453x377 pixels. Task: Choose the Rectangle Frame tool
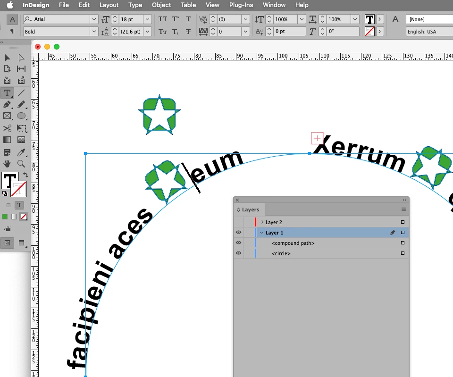coord(7,116)
